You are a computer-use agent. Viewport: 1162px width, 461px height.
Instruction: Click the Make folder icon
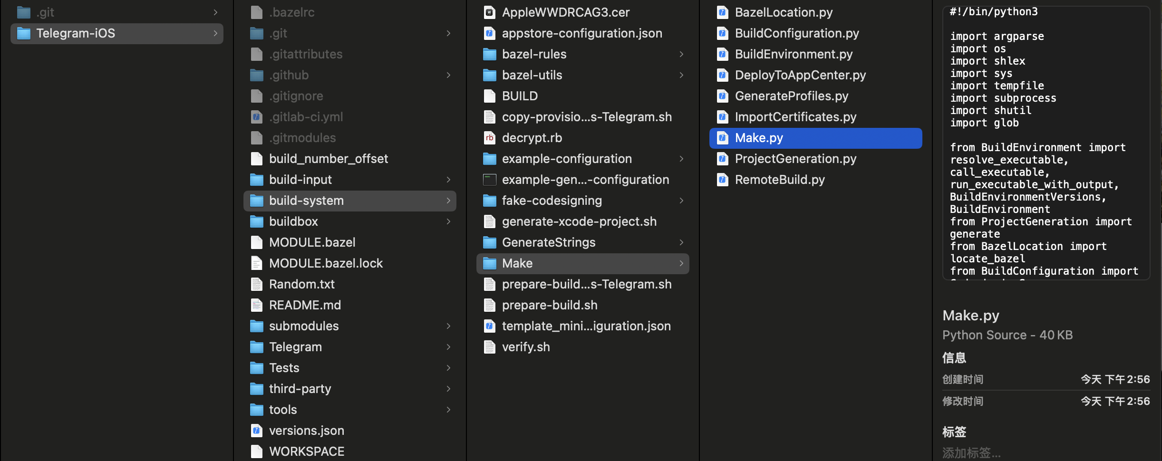click(490, 263)
